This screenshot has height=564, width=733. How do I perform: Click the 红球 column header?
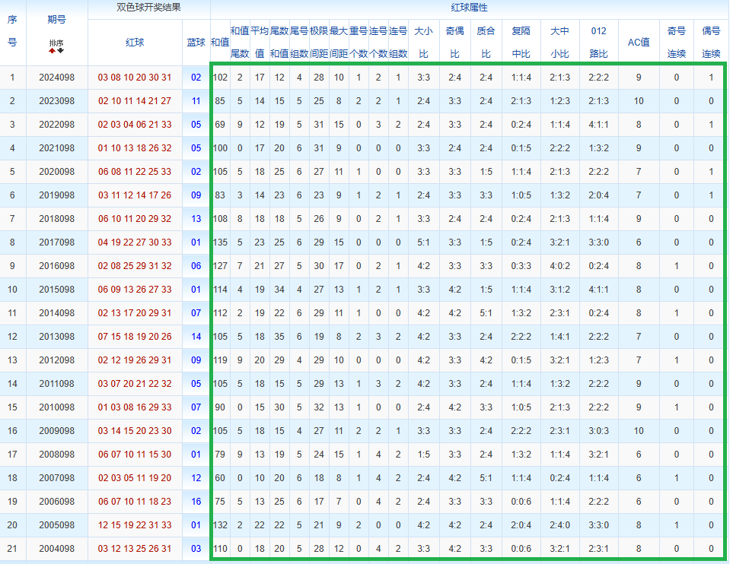click(135, 43)
